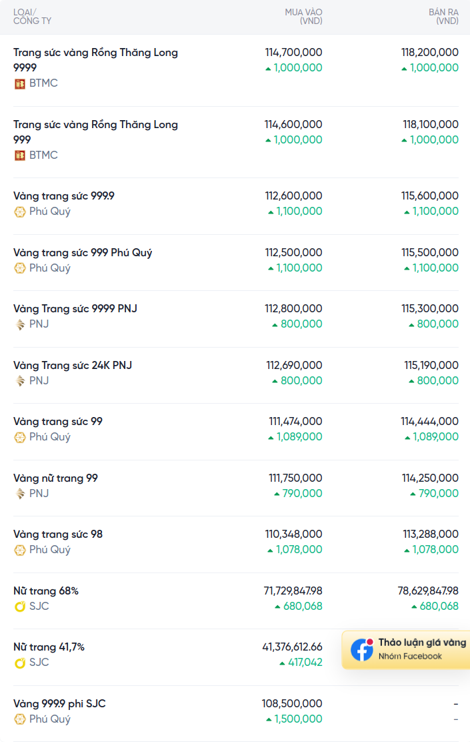The image size is (470, 742).
Task: Click BTMC logo under Rồng Thăng Long 9999
Action: (19, 84)
